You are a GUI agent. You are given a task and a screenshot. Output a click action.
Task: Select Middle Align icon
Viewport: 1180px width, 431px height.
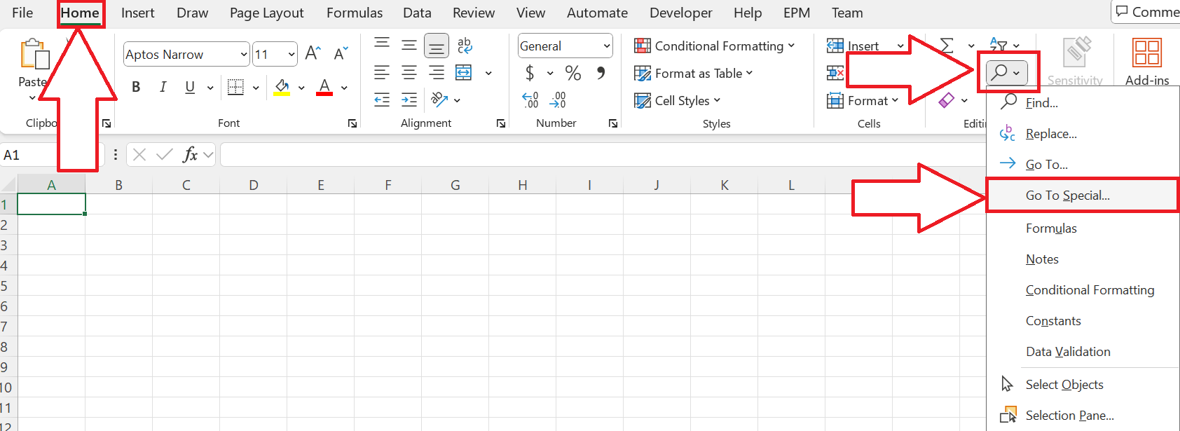[x=409, y=45]
